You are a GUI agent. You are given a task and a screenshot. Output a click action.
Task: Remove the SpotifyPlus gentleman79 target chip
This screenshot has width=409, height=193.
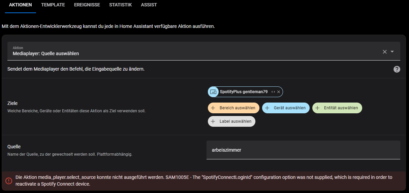(x=279, y=92)
